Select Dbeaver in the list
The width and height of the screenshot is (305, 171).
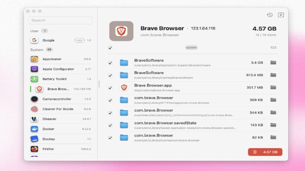coord(61,119)
